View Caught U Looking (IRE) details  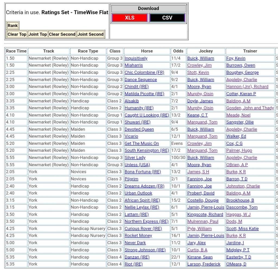pos(147,115)
